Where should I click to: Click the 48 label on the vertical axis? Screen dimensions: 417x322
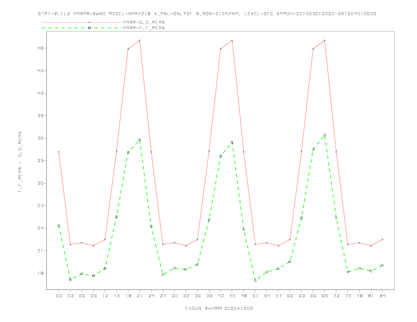[41, 48]
